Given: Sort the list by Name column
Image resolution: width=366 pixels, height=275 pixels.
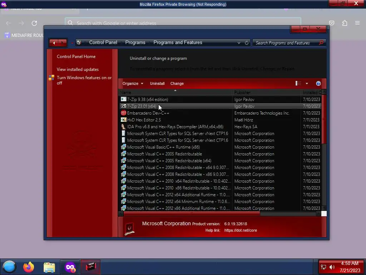Looking at the screenshot, I should click(x=175, y=92).
